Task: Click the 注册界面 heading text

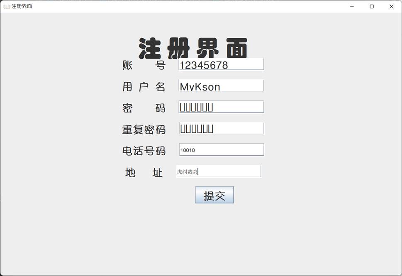Action: pos(193,48)
